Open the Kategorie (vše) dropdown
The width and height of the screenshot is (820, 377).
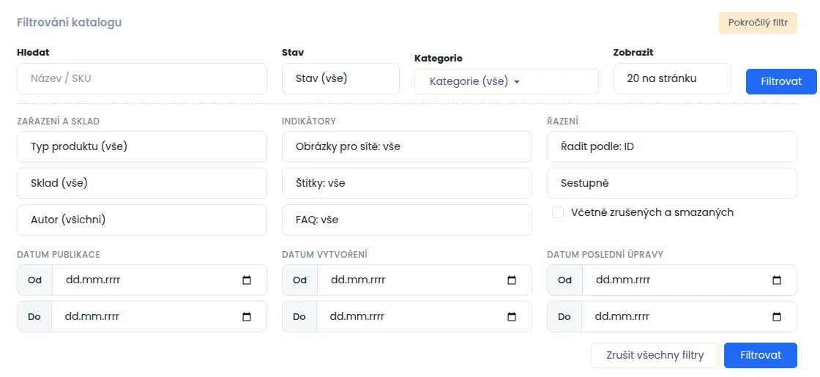506,81
